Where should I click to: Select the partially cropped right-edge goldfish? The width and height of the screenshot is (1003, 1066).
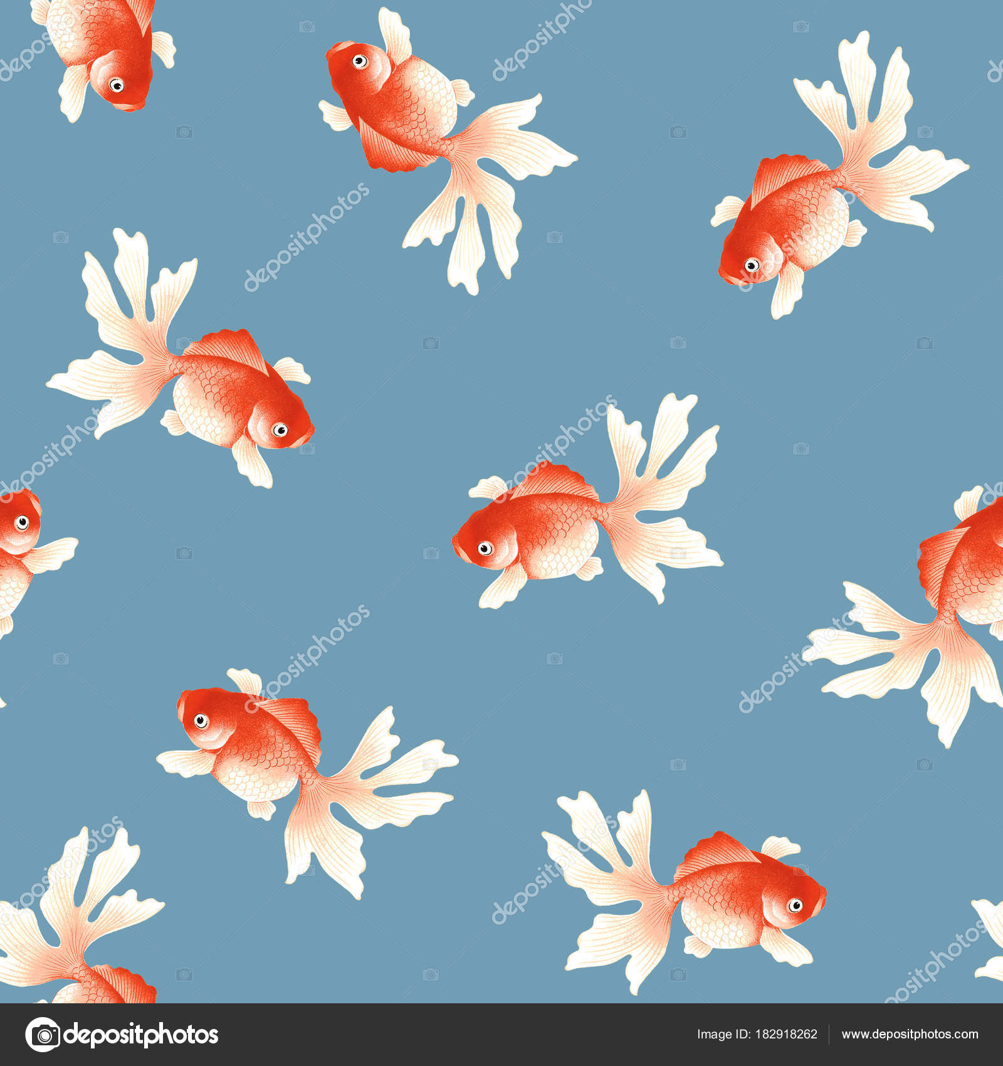tap(972, 564)
